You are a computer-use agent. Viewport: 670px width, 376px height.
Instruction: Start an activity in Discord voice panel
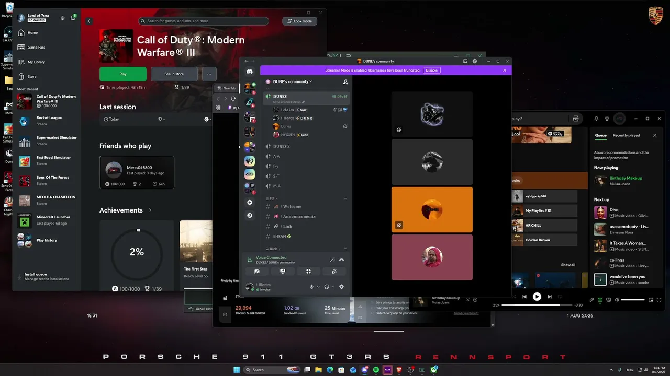pyautogui.click(x=308, y=271)
